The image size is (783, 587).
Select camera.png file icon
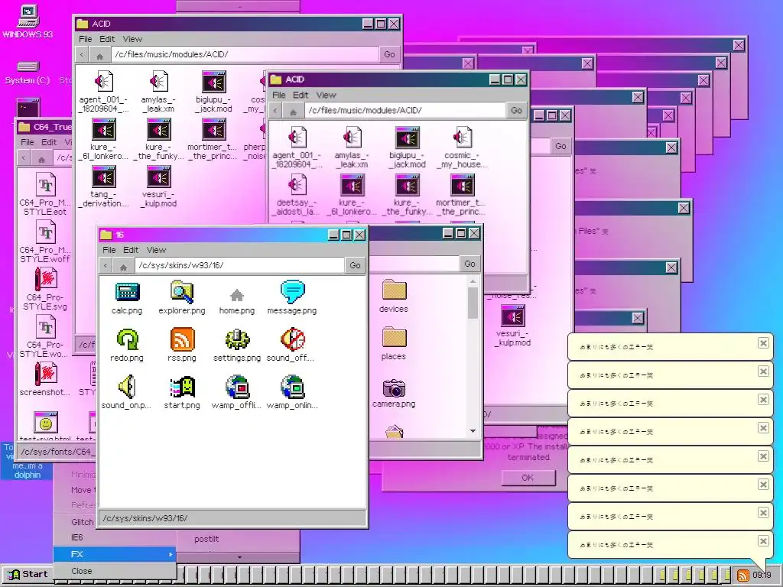click(394, 394)
